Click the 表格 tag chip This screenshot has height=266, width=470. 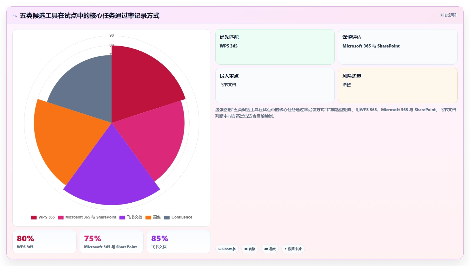click(250, 249)
